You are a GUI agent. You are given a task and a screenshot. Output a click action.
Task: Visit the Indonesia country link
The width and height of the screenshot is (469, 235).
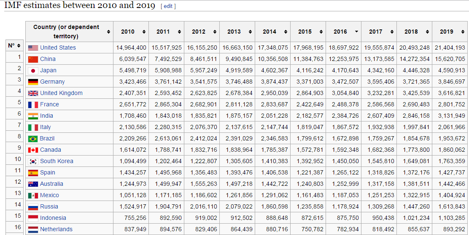(53, 218)
